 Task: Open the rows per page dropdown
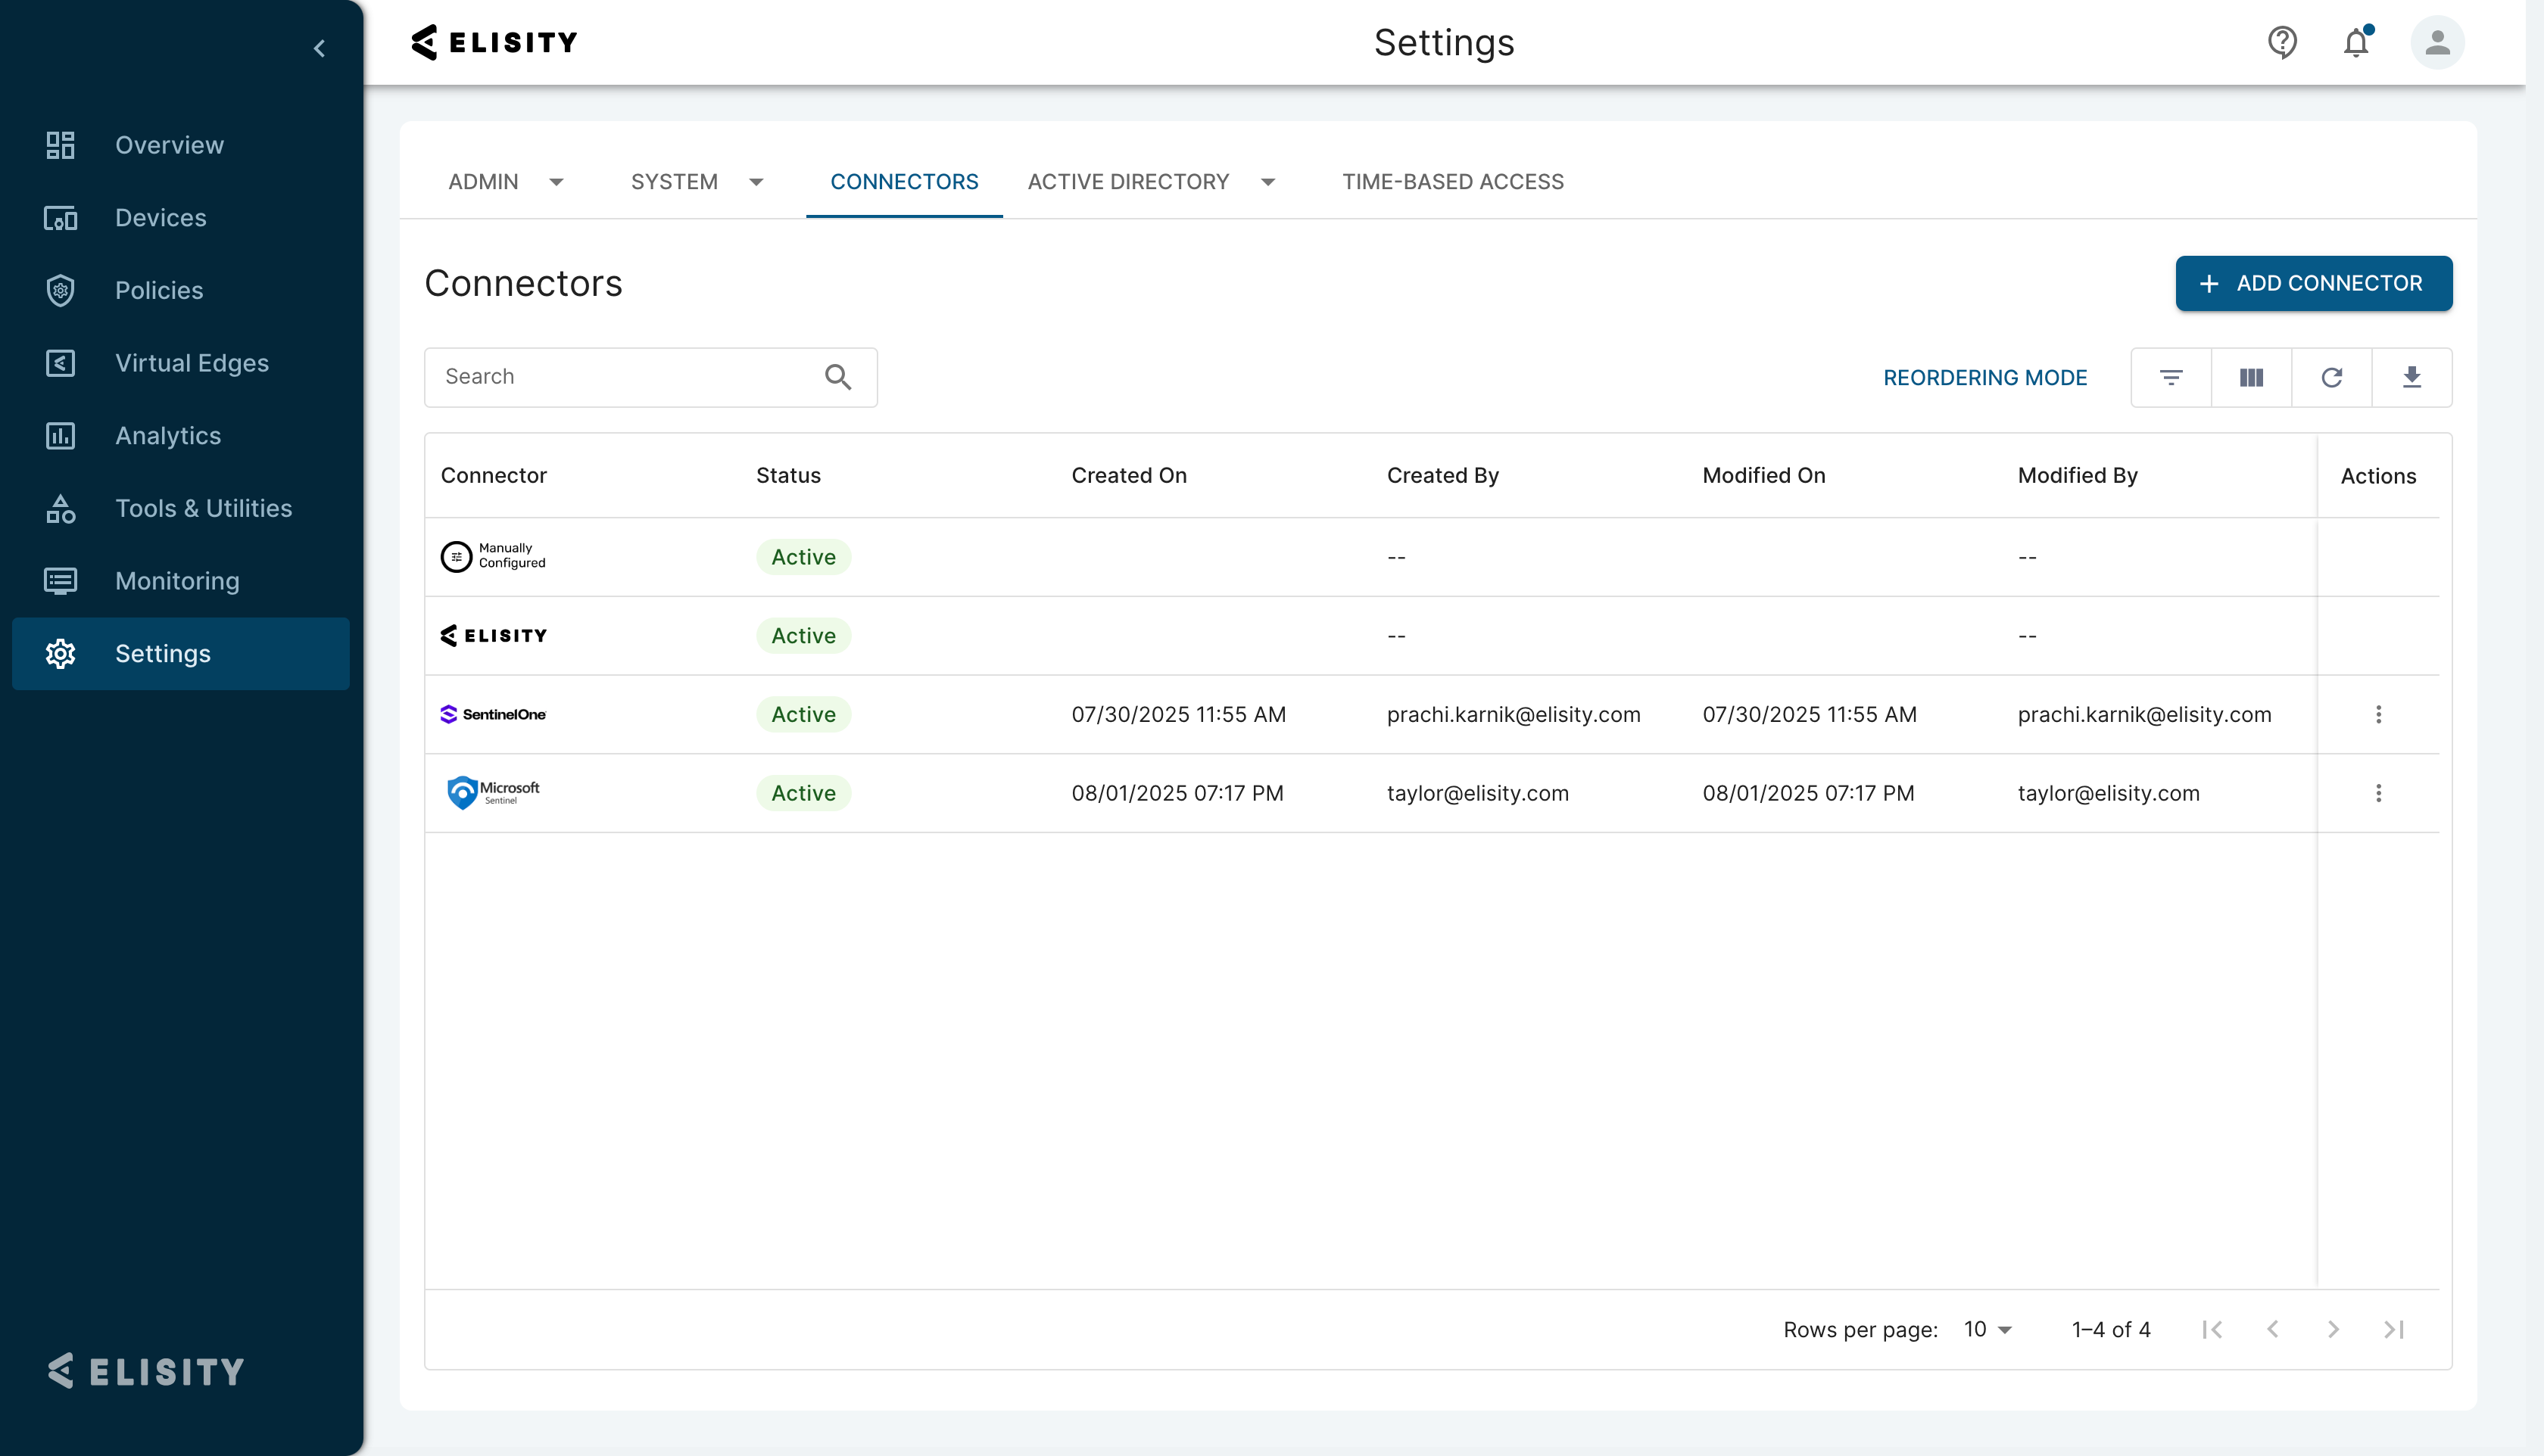[x=1987, y=1329]
